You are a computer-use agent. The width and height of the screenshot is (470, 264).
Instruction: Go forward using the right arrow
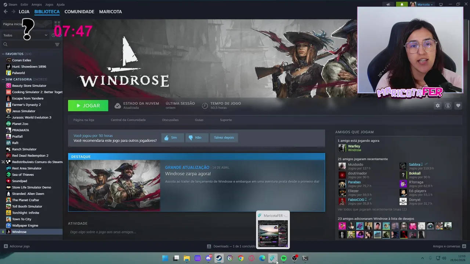[14, 12]
